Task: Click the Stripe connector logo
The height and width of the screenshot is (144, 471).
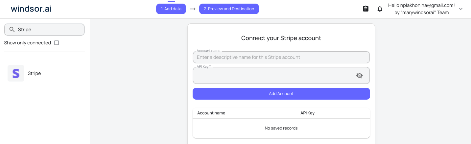Action: [16, 73]
